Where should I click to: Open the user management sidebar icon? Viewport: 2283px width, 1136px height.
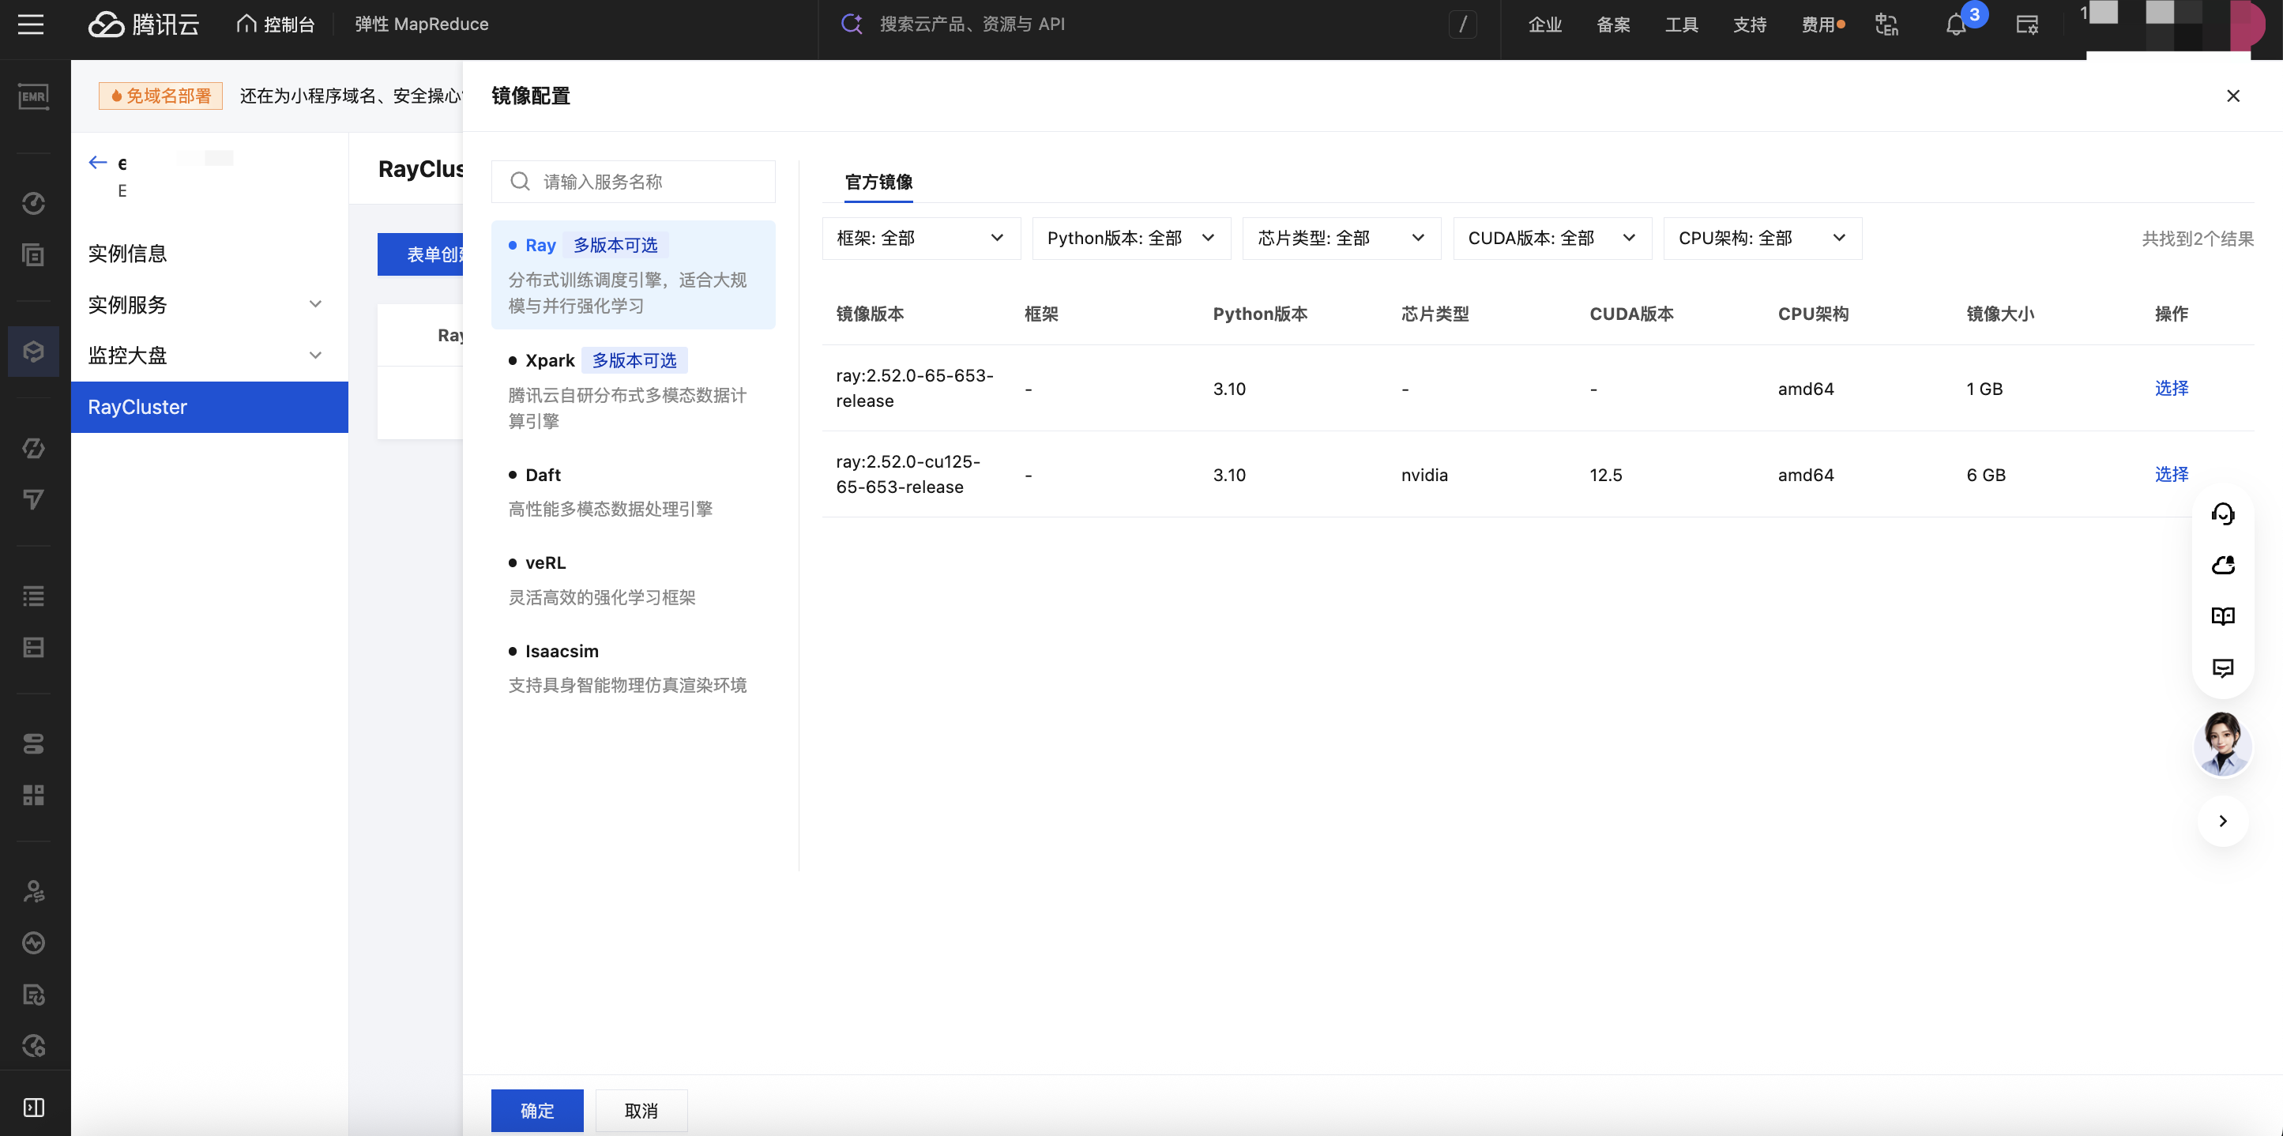click(34, 891)
